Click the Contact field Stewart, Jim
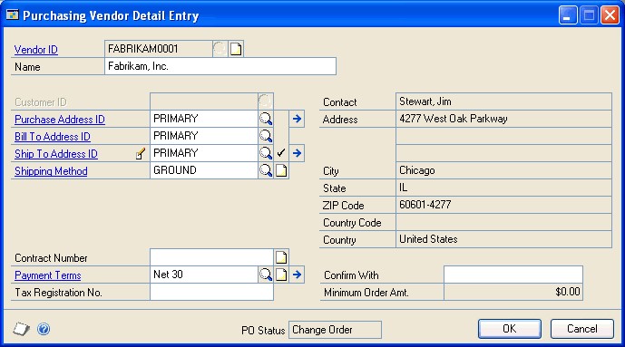 (x=503, y=101)
